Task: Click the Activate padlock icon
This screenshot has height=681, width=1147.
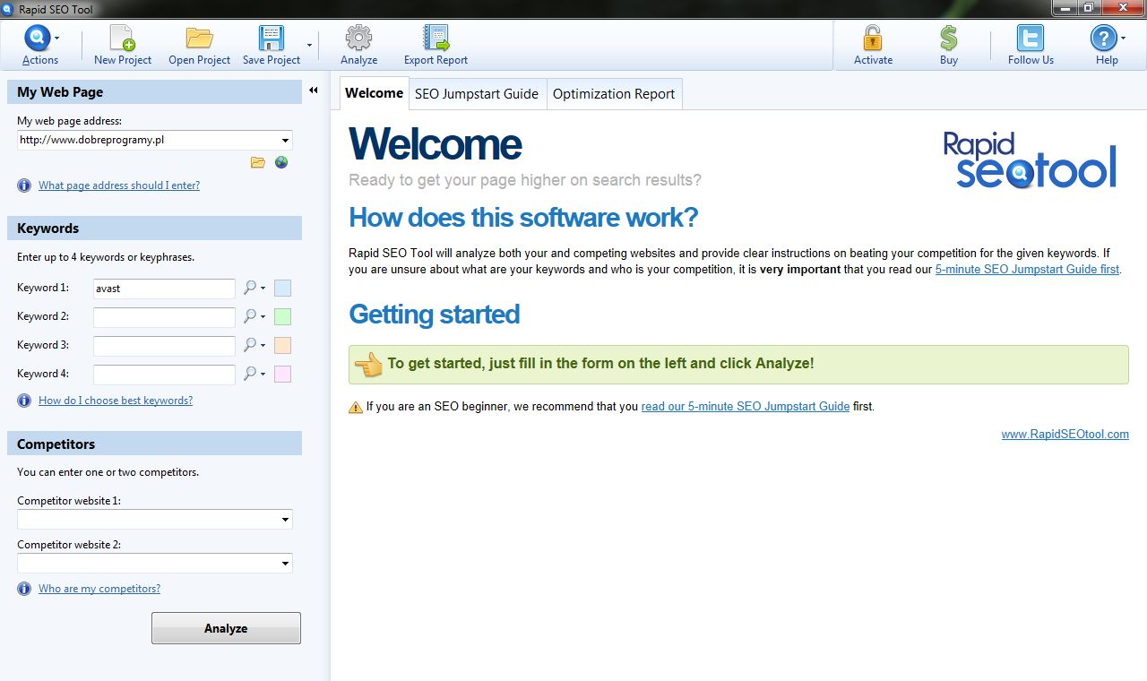Action: point(873,39)
